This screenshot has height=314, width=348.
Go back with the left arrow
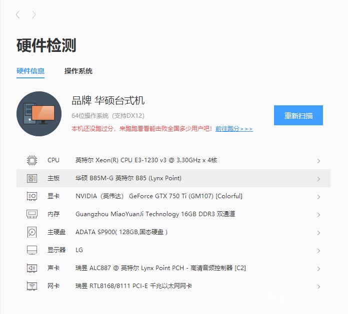click(18, 15)
